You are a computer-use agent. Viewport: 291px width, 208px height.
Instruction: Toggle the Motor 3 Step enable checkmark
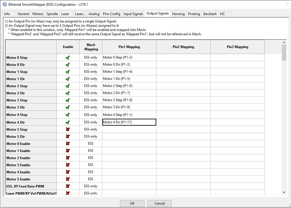click(68, 100)
